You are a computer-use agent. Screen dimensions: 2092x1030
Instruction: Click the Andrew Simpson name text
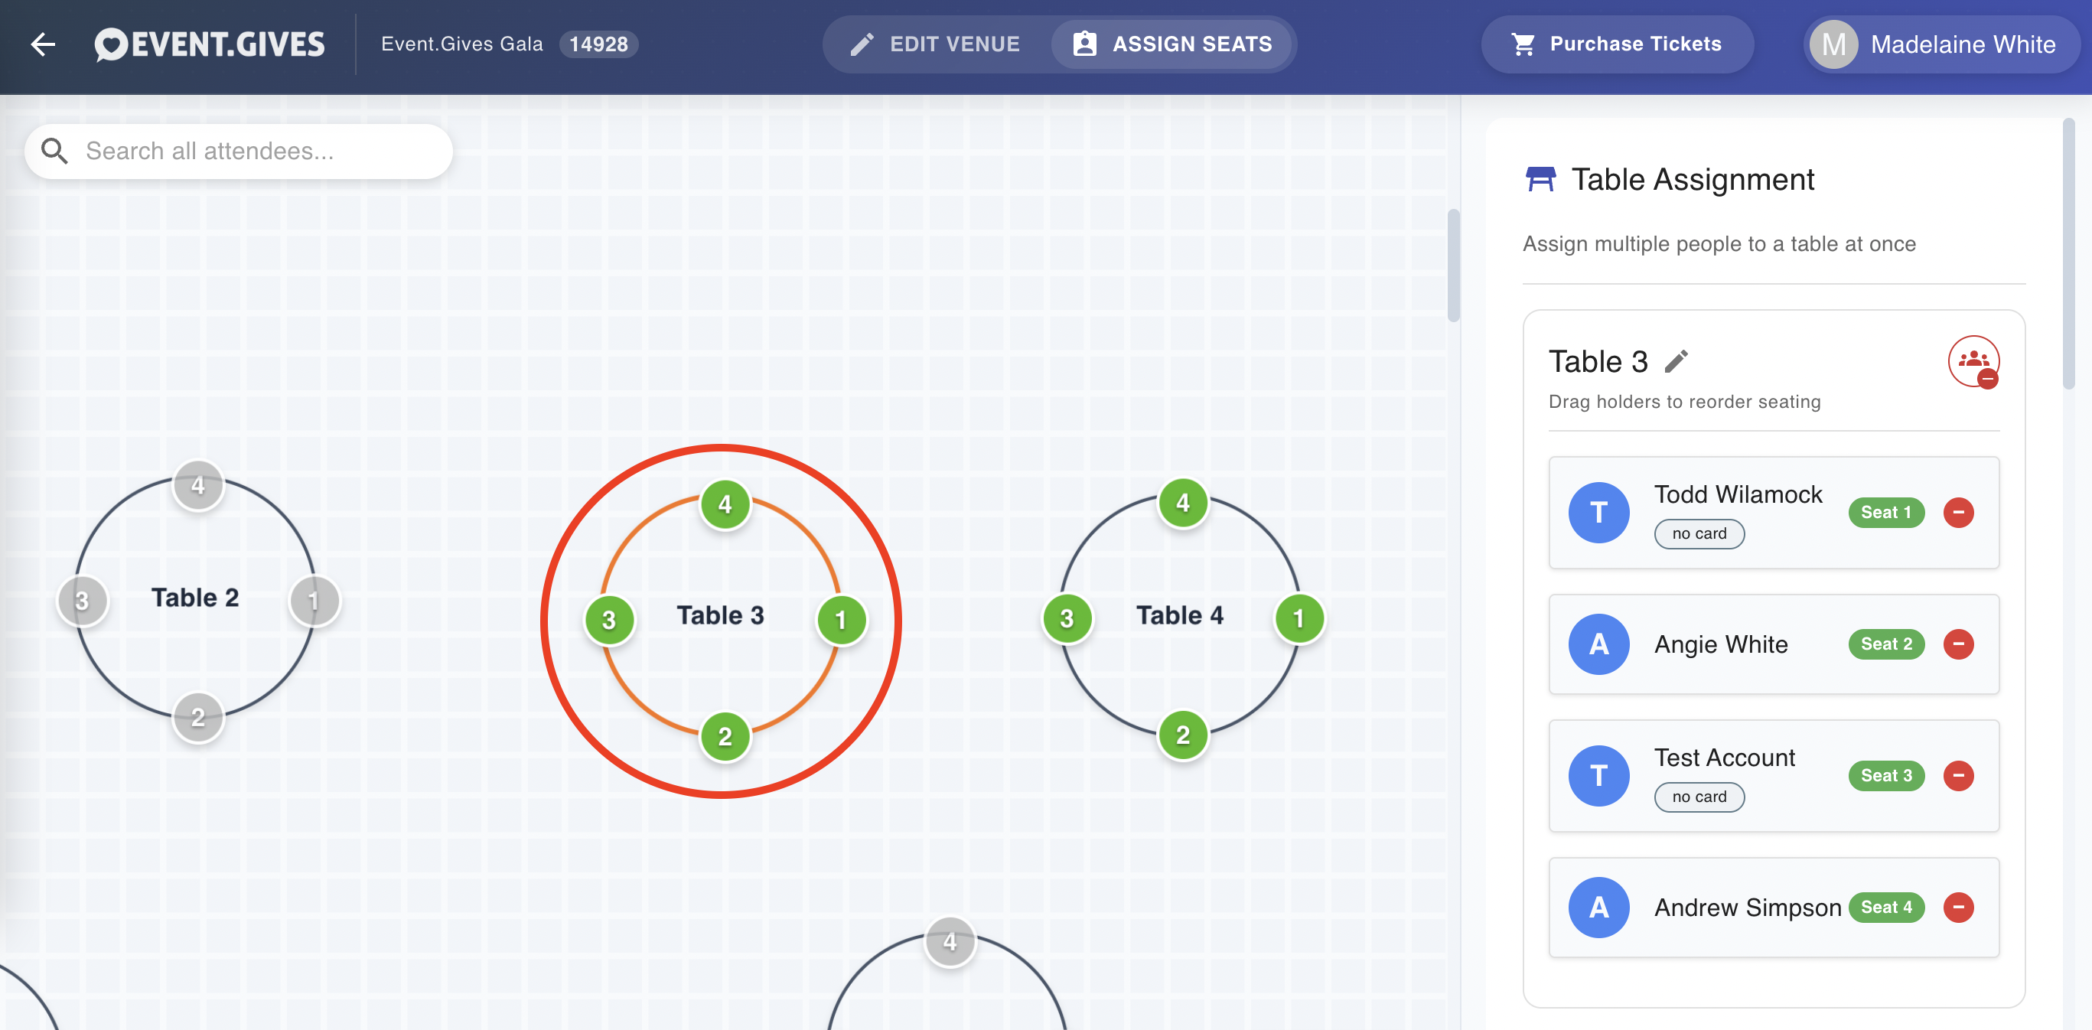[1748, 908]
